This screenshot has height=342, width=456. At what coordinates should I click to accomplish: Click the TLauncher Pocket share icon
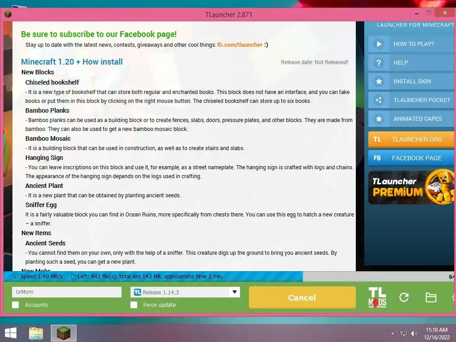pos(379,100)
